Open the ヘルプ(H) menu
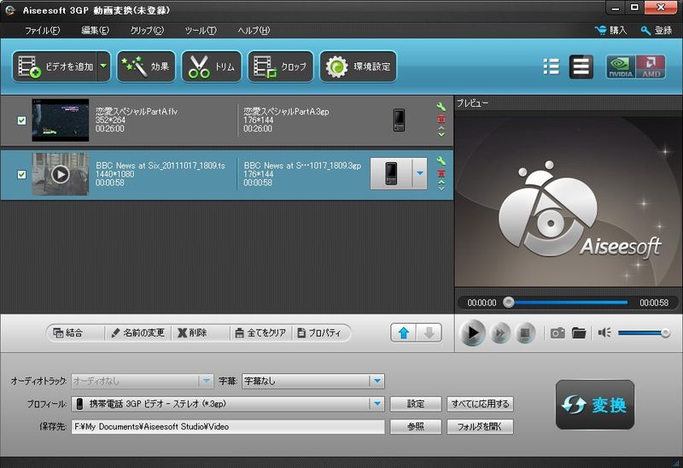 click(x=254, y=30)
